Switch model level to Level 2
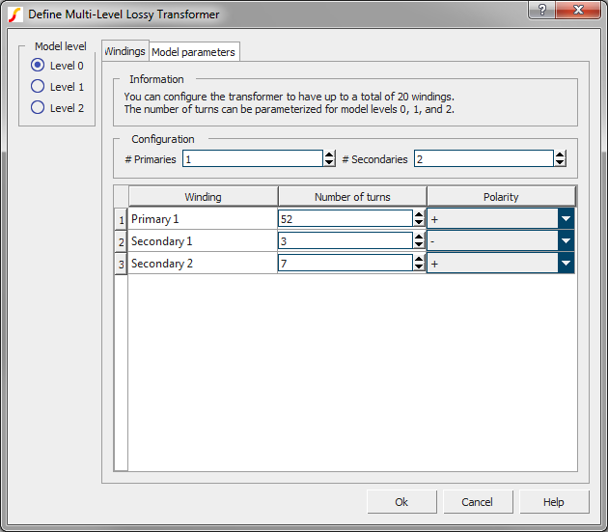This screenshot has height=532, width=608. pyautogui.click(x=38, y=108)
